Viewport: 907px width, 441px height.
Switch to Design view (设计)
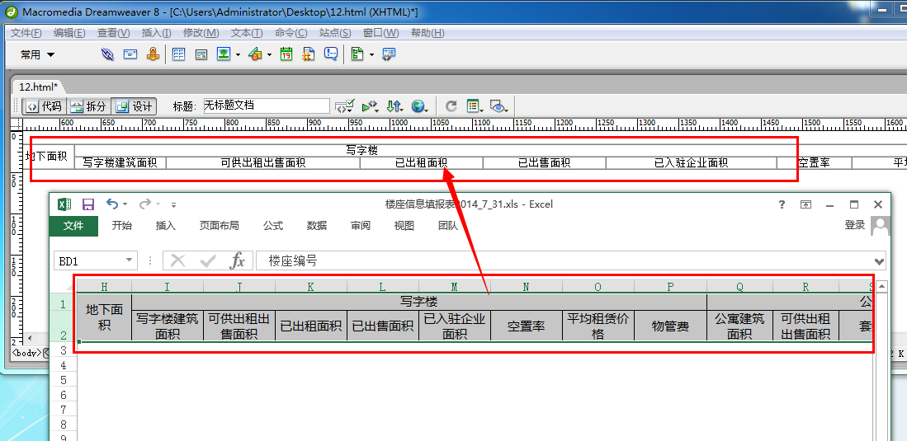pyautogui.click(x=134, y=106)
